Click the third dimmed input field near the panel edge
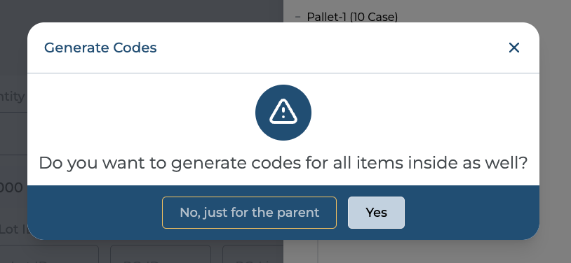Screen dimensions: 571x263 (x=253, y=254)
